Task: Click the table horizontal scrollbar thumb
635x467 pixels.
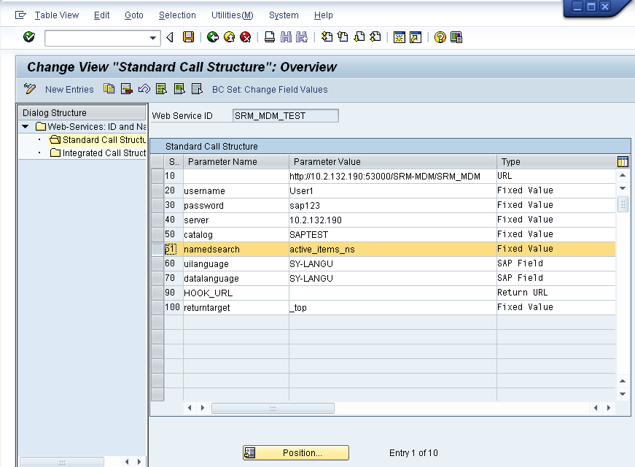Action: click(273, 408)
